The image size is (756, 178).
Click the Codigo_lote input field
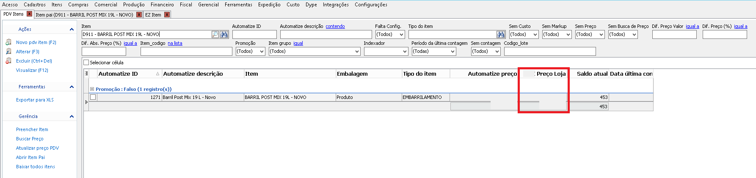point(550,51)
